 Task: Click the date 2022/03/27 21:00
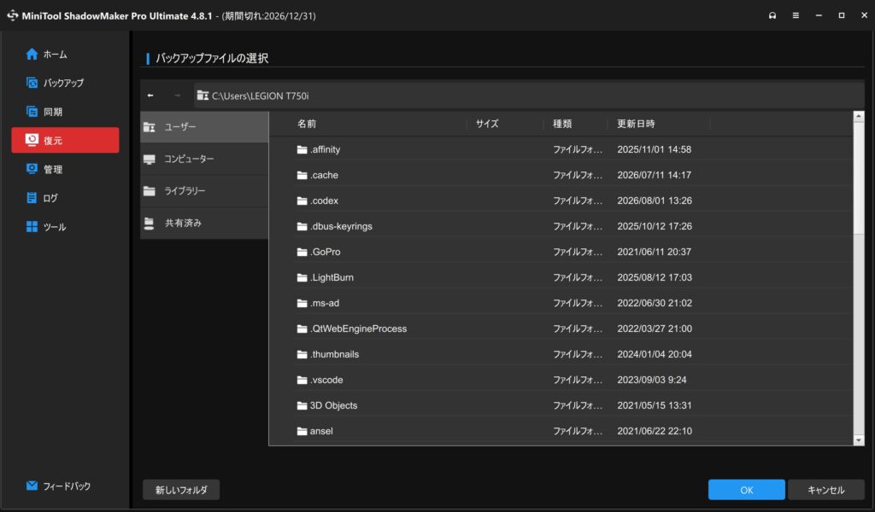pyautogui.click(x=654, y=329)
